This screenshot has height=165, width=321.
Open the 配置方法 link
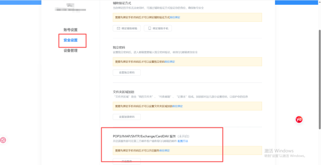(183, 141)
